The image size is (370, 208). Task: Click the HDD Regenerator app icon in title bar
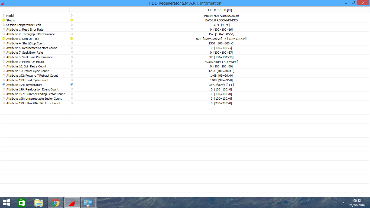(x=3, y=3)
